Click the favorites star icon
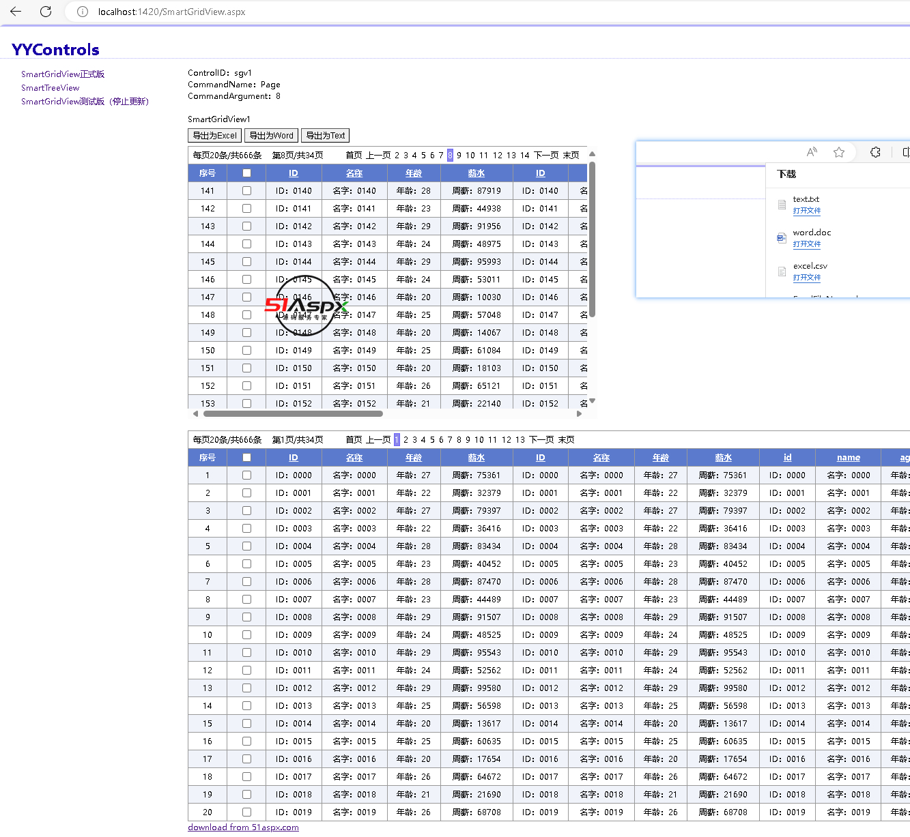This screenshot has width=910, height=837. pos(839,152)
